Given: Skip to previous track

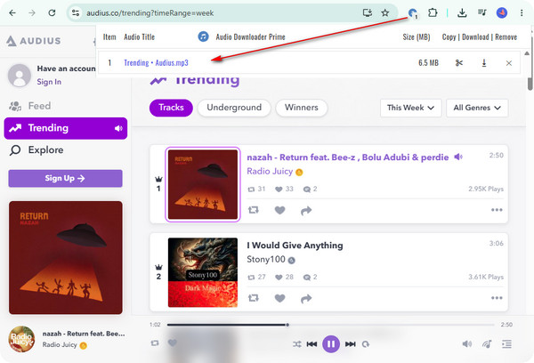Looking at the screenshot, I should pyautogui.click(x=311, y=344).
